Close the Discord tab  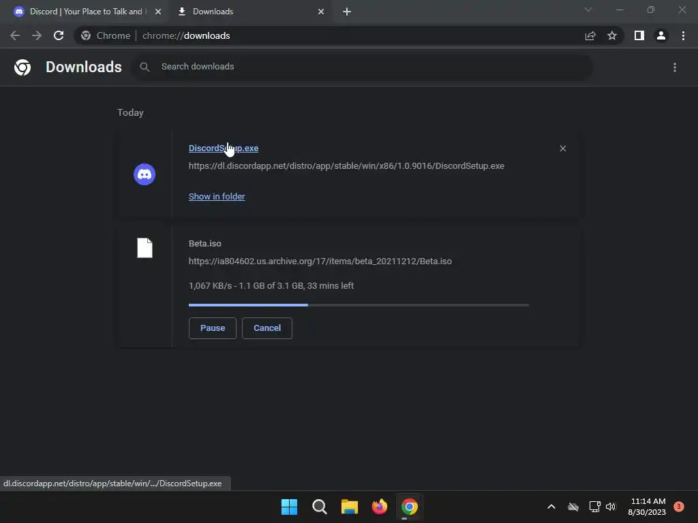pyautogui.click(x=158, y=12)
